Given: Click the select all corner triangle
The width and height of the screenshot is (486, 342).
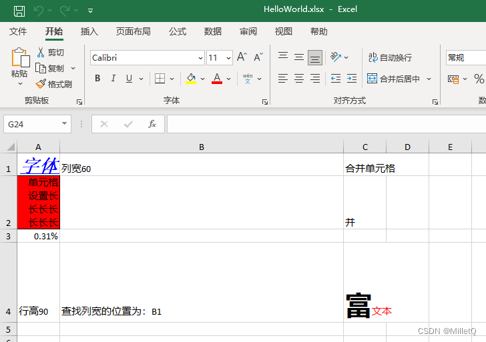Looking at the screenshot, I should [x=11, y=147].
